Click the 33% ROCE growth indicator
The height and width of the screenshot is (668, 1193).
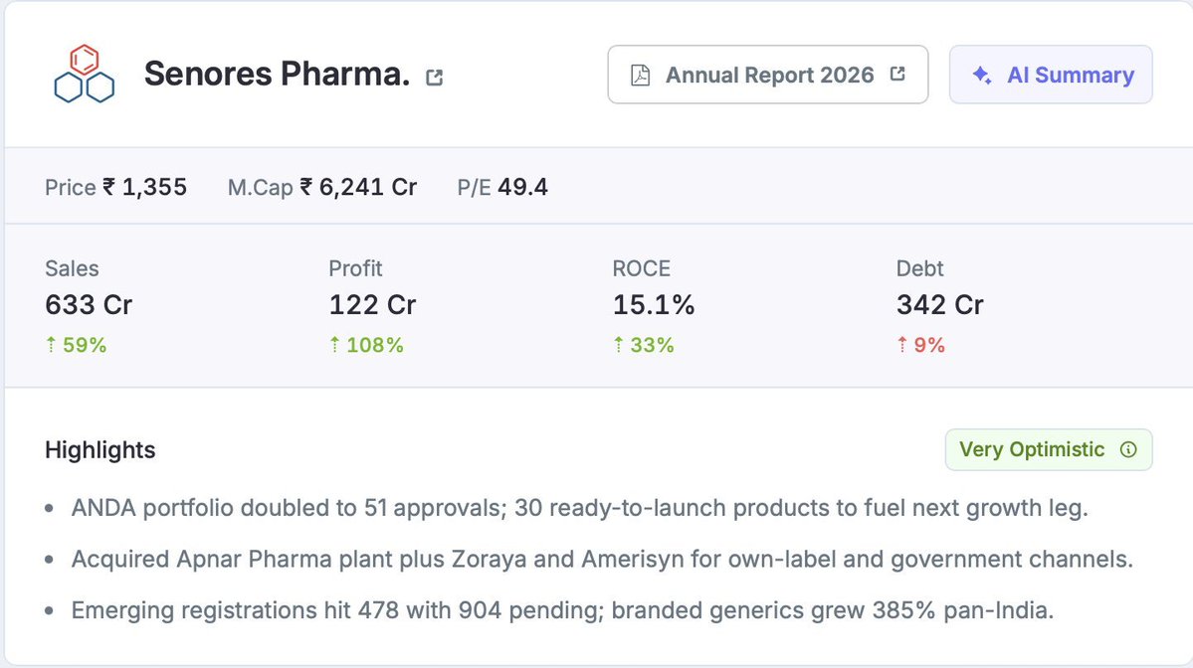pyautogui.click(x=643, y=345)
